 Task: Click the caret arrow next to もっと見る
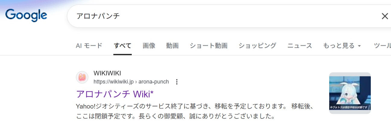359,46
